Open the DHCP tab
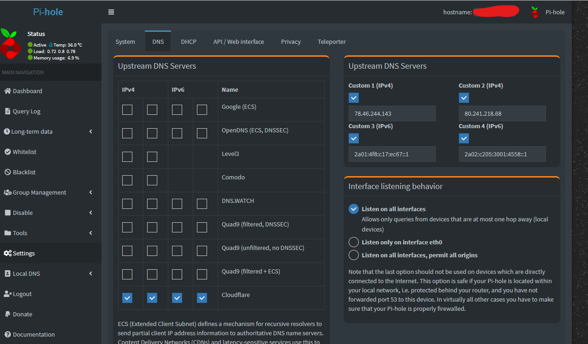Viewport: 588px width, 344px height. coord(189,42)
